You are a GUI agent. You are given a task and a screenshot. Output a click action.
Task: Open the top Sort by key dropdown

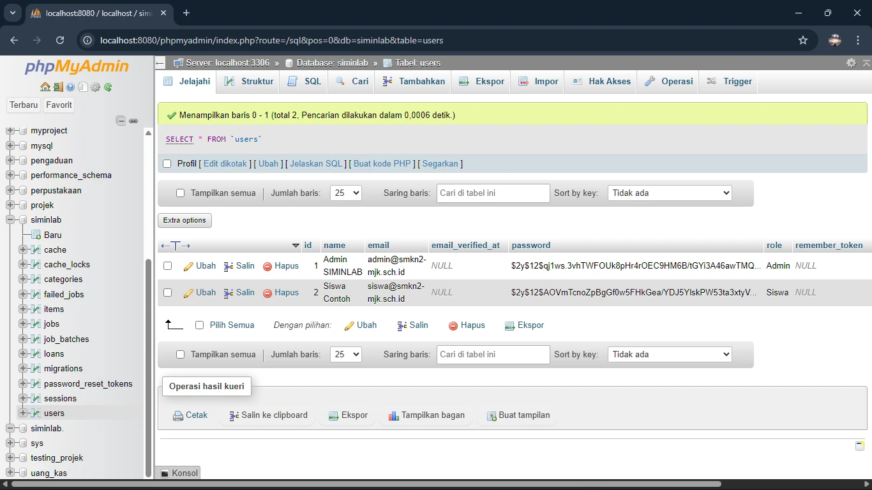(669, 193)
